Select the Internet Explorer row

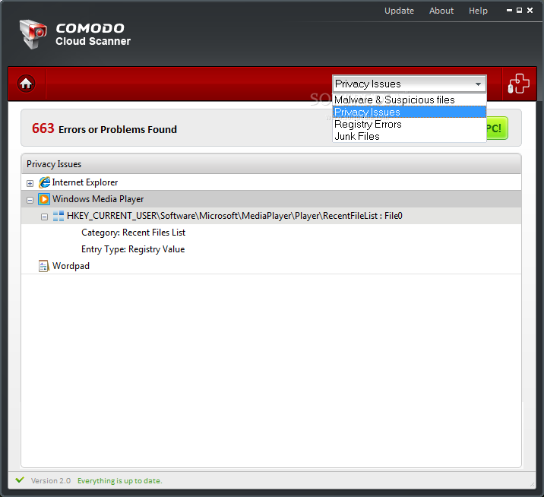(x=271, y=182)
